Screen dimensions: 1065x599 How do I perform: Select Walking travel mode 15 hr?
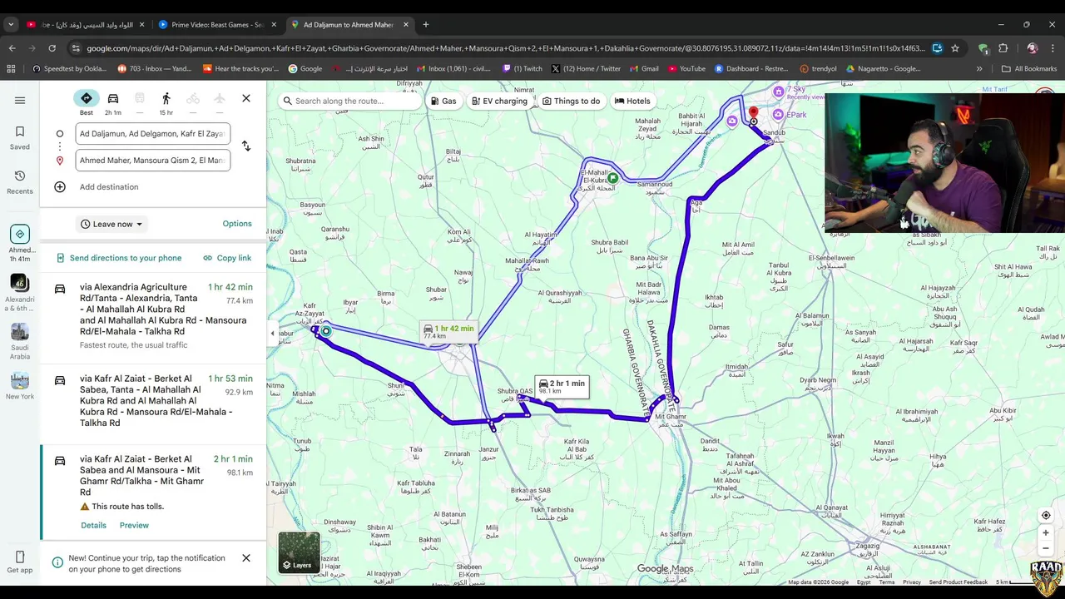(166, 103)
